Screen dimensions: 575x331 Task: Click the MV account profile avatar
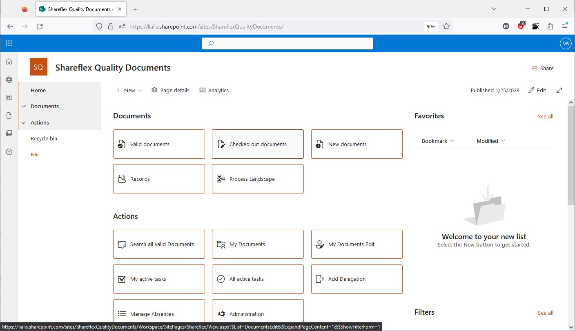coord(566,44)
